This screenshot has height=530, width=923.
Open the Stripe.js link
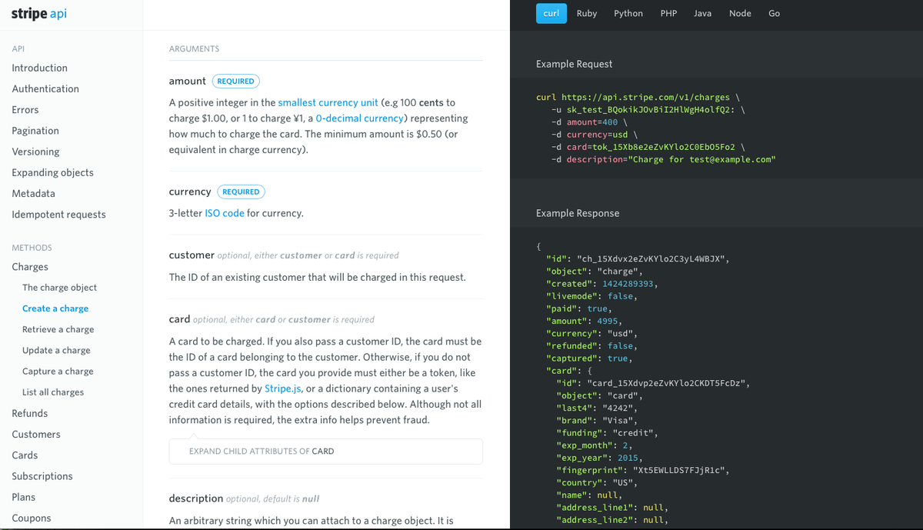[285, 388]
